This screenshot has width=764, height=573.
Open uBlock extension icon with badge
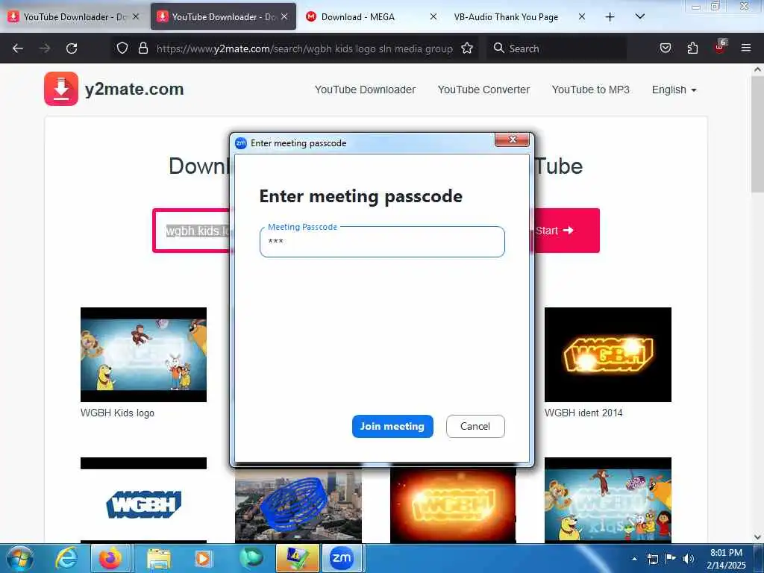coord(720,47)
